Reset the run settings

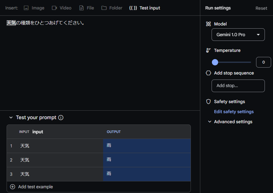pyautogui.click(x=261, y=8)
